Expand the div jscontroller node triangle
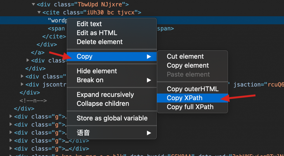The width and height of the screenshot is (284, 156). [22, 85]
